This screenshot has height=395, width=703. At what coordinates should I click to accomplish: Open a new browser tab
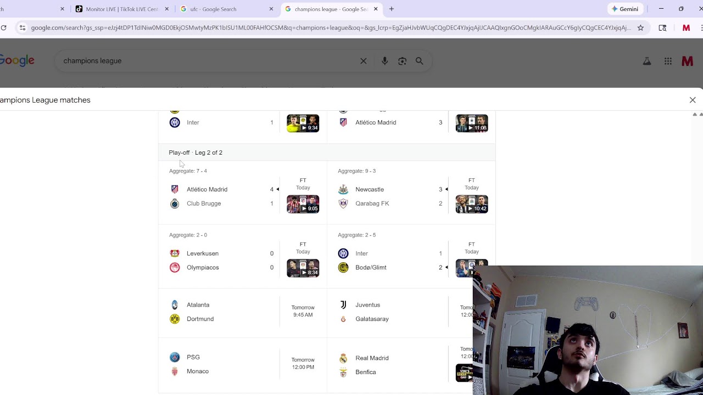(x=392, y=9)
